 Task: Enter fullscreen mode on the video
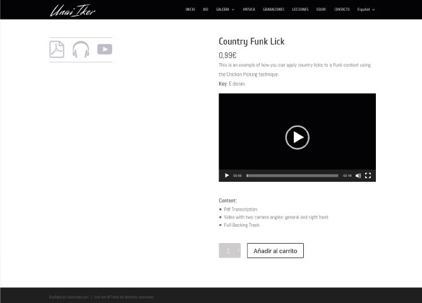coord(368,175)
